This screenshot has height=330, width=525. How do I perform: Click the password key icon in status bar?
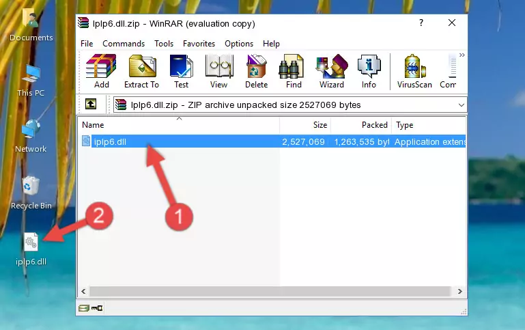point(97,308)
